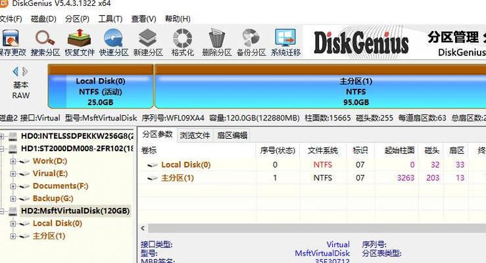Switch to the 分区参数 tab
This screenshot has height=263, width=486.
pyautogui.click(x=157, y=134)
